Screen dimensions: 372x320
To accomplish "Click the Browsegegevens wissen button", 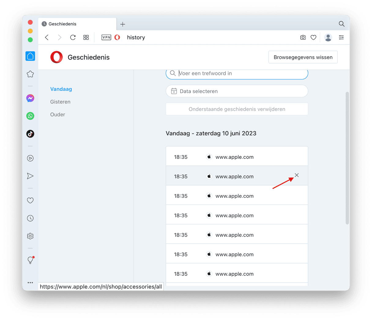I will point(303,57).
